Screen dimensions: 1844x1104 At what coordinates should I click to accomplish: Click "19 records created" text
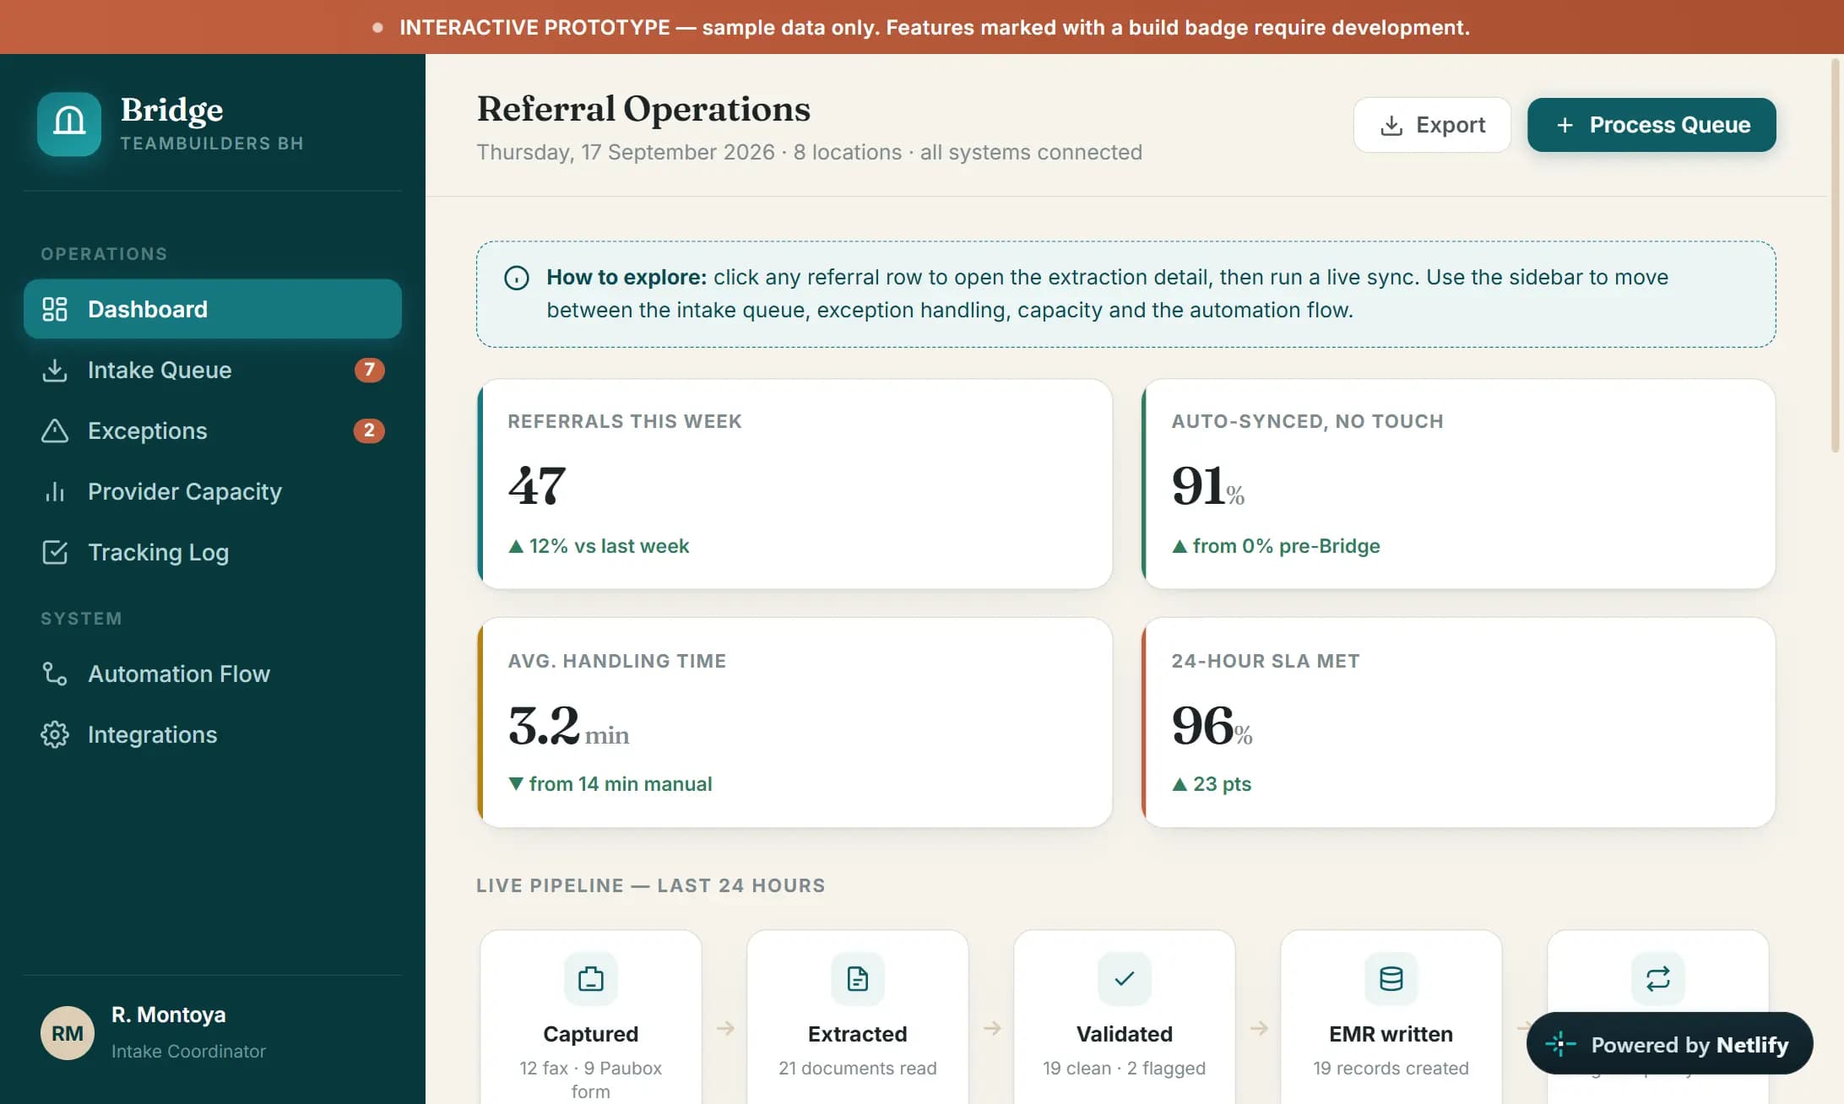coord(1391,1069)
